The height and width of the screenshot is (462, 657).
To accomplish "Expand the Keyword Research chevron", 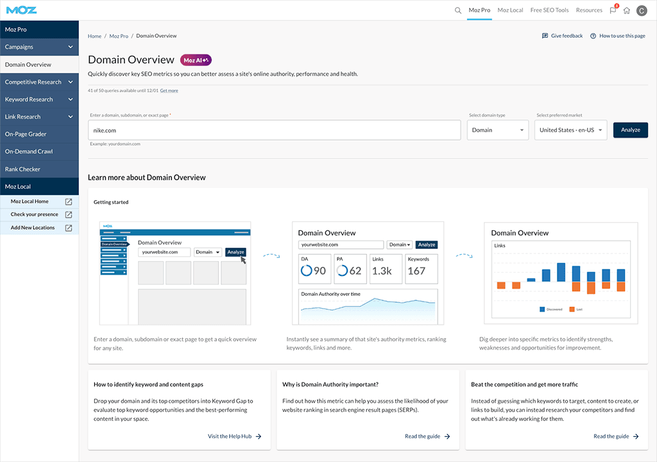I will [x=71, y=99].
